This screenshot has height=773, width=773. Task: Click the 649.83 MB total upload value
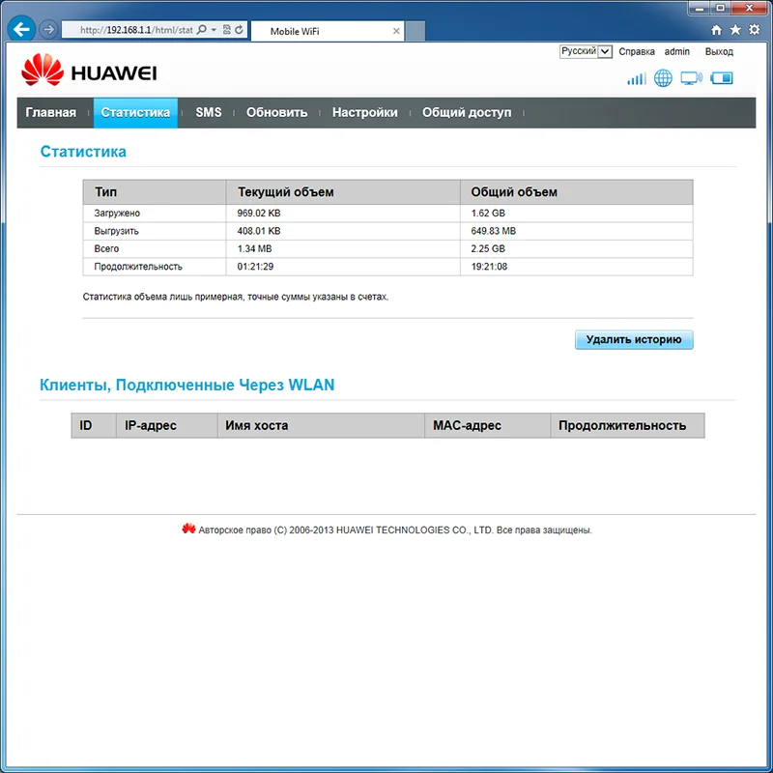494,231
